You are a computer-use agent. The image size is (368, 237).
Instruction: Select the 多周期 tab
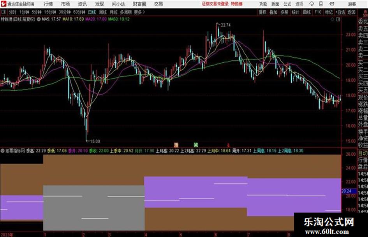(126, 12)
